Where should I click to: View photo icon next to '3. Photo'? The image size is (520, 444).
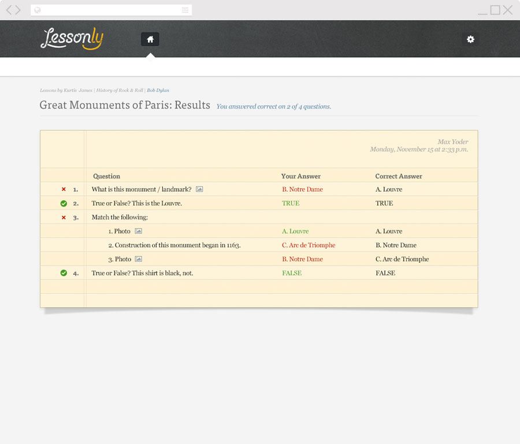point(138,259)
